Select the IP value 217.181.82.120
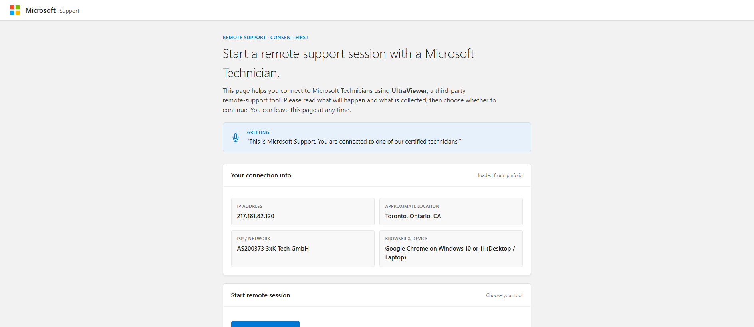754x327 pixels. (256, 216)
